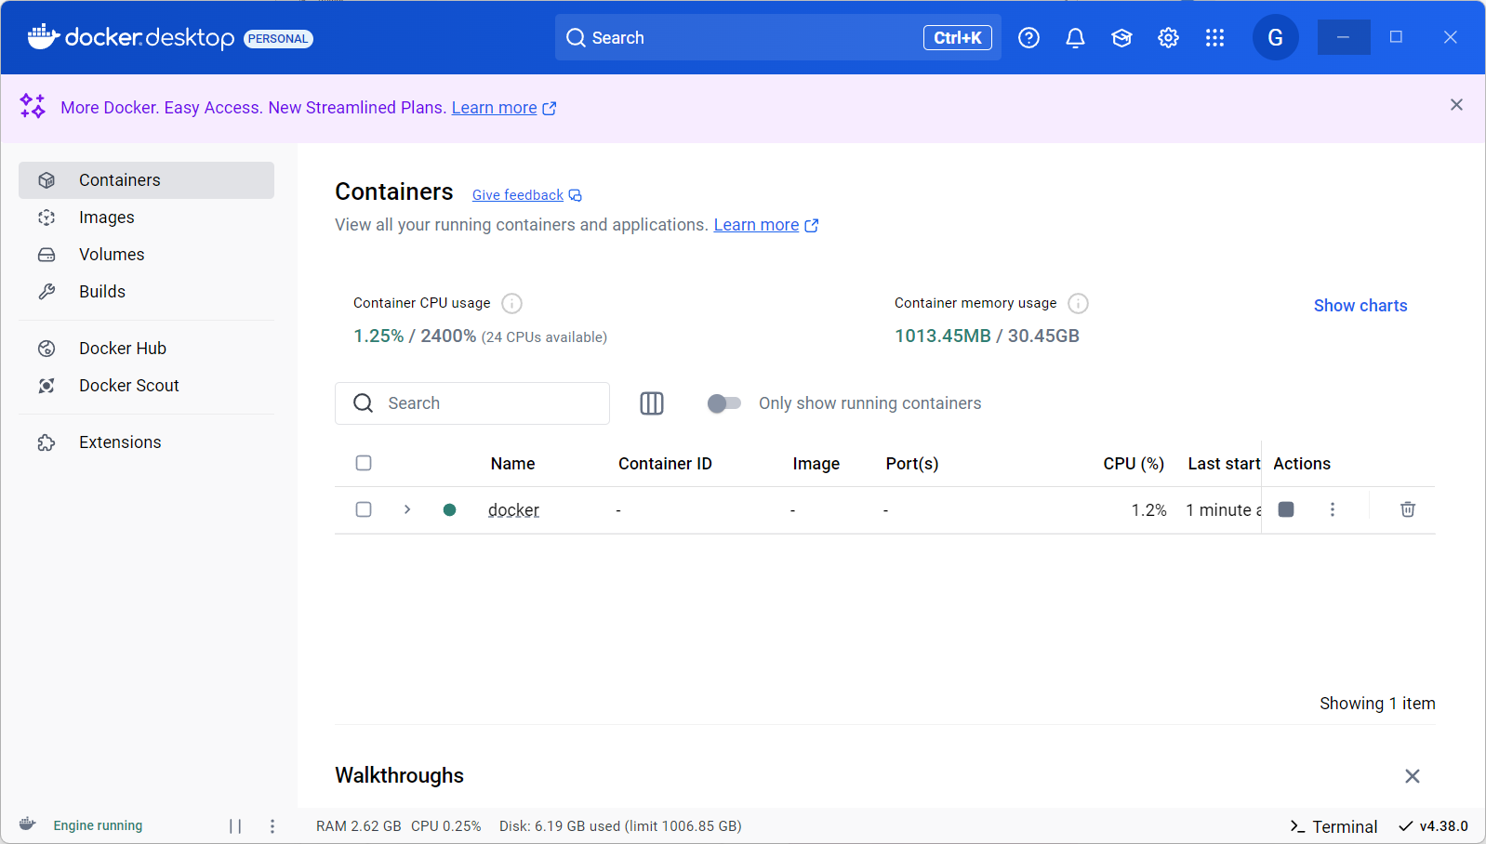The height and width of the screenshot is (844, 1486).
Task: Click Disk usage status text
Action: pyautogui.click(x=620, y=826)
